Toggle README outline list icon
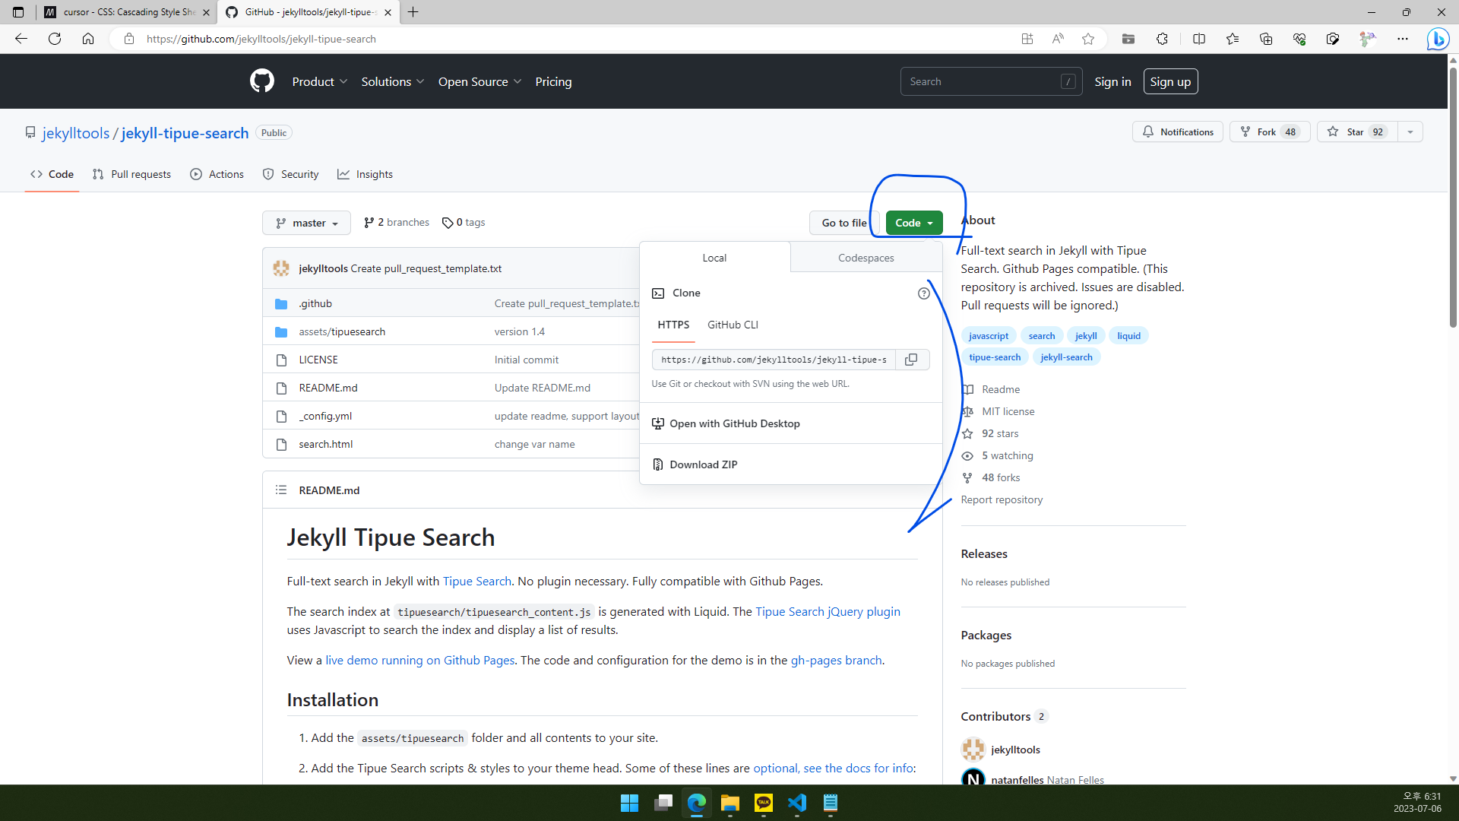 click(281, 490)
